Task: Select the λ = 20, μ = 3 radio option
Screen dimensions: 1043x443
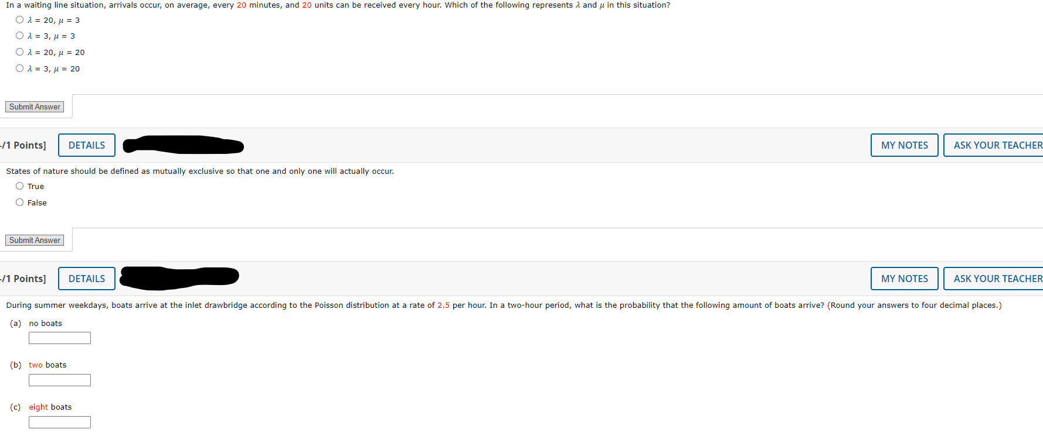Action: coord(19,19)
